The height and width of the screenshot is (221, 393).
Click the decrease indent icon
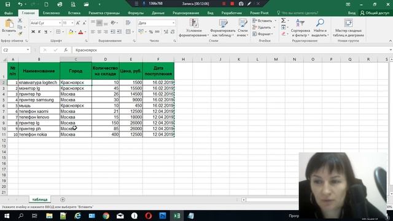[113, 32]
